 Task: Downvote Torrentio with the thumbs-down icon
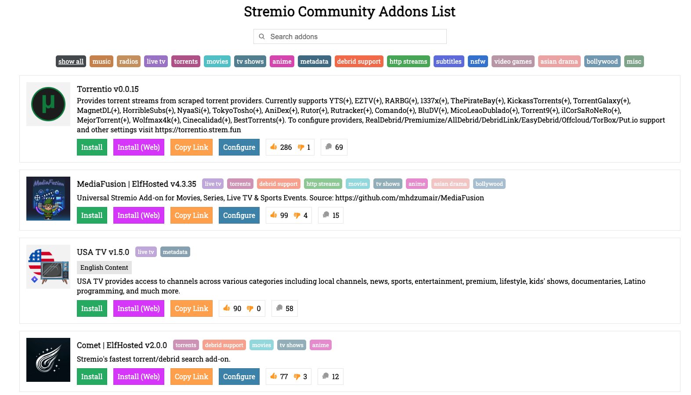pos(301,147)
